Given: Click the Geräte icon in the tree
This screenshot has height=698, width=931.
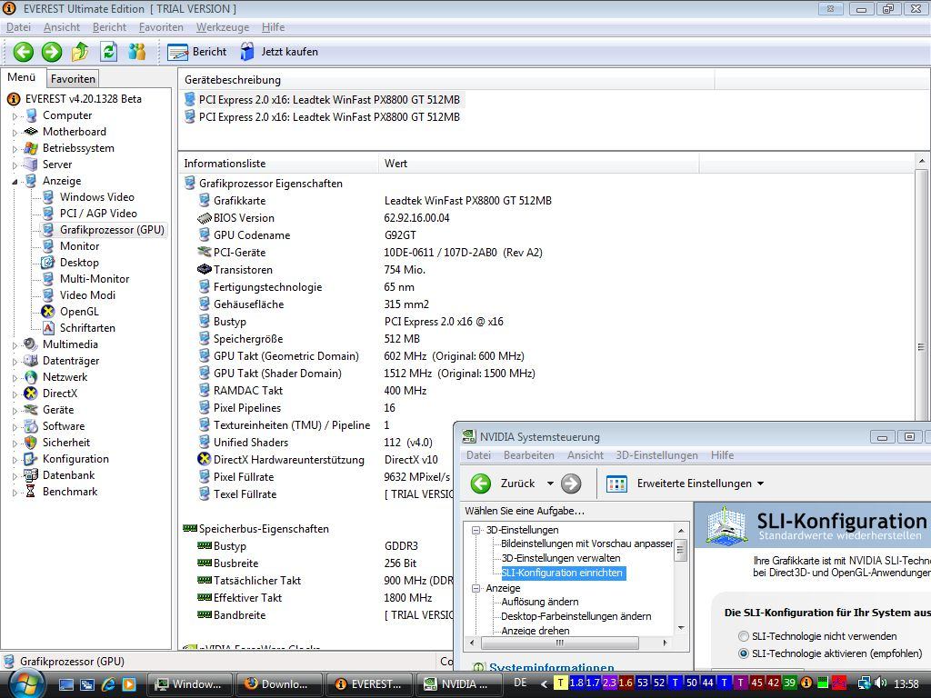Looking at the screenshot, I should pyautogui.click(x=30, y=410).
